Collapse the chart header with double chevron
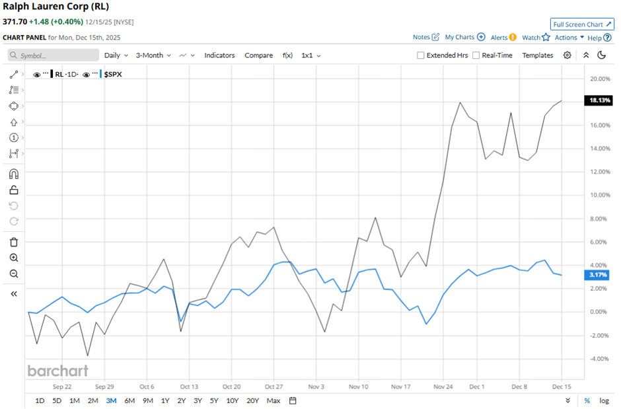This screenshot has height=409, width=621. (586, 55)
